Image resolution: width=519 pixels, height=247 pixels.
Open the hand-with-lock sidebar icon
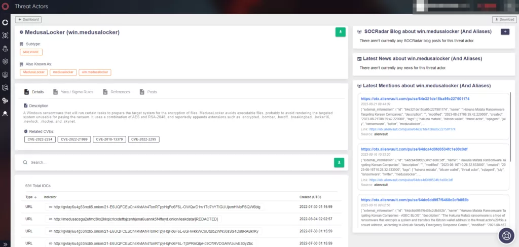(5, 49)
